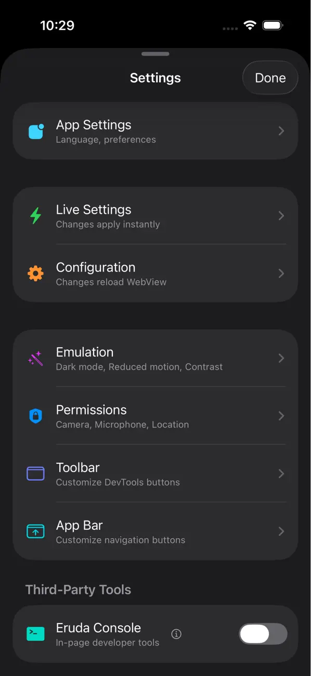Viewport: 311px width, 676px height.
Task: Click the orange gear Configuration icon
Action: (x=35, y=273)
